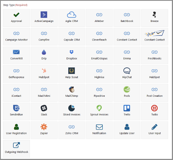Select the Drip droplet icon
The height and width of the screenshot is (160, 173).
44,52
